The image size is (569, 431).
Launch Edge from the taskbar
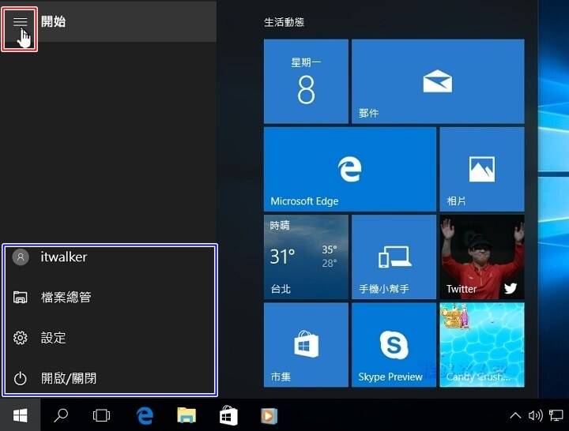point(145,415)
